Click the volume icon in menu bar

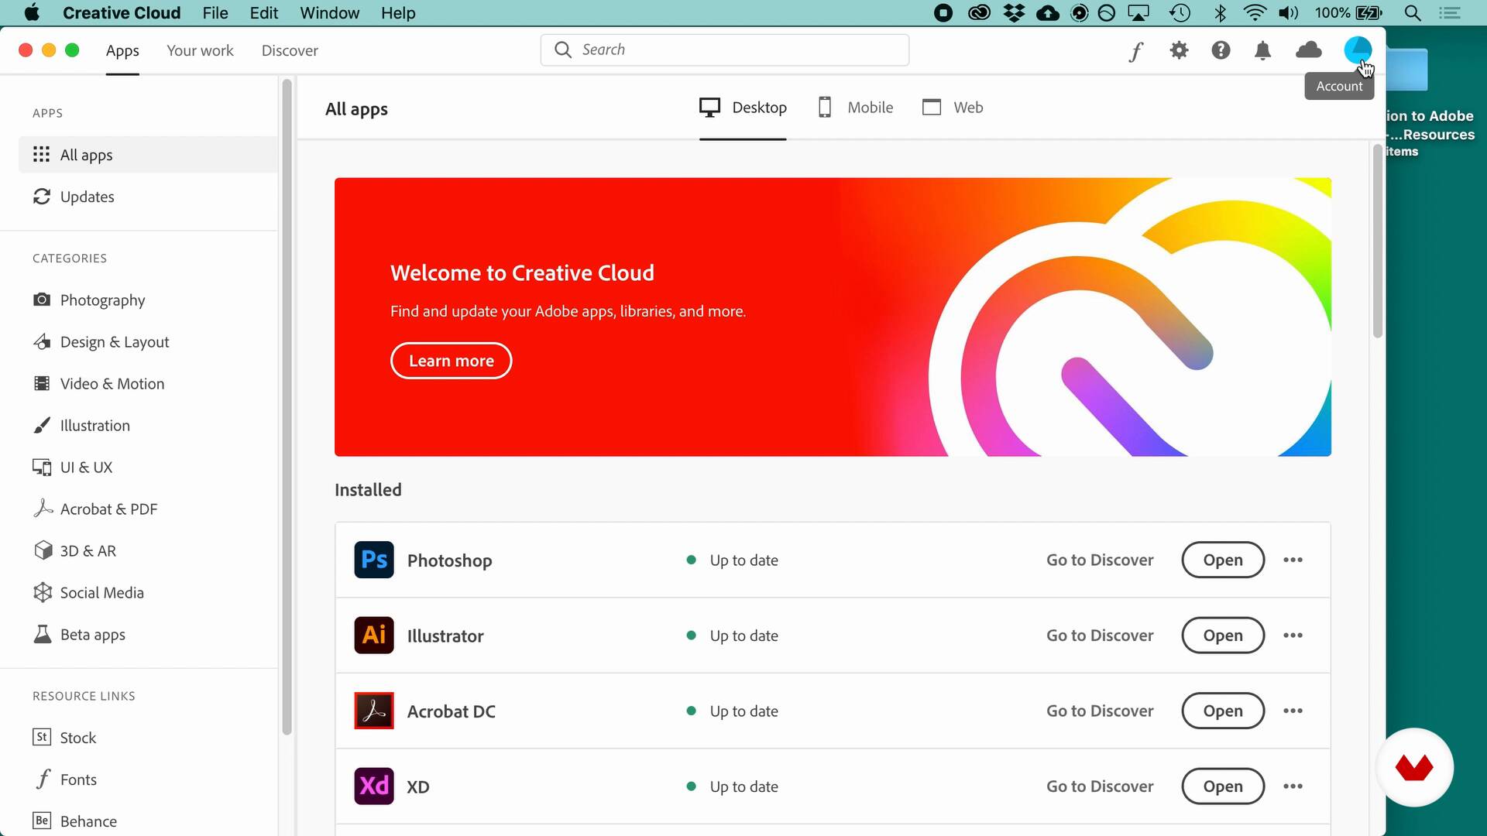point(1289,12)
